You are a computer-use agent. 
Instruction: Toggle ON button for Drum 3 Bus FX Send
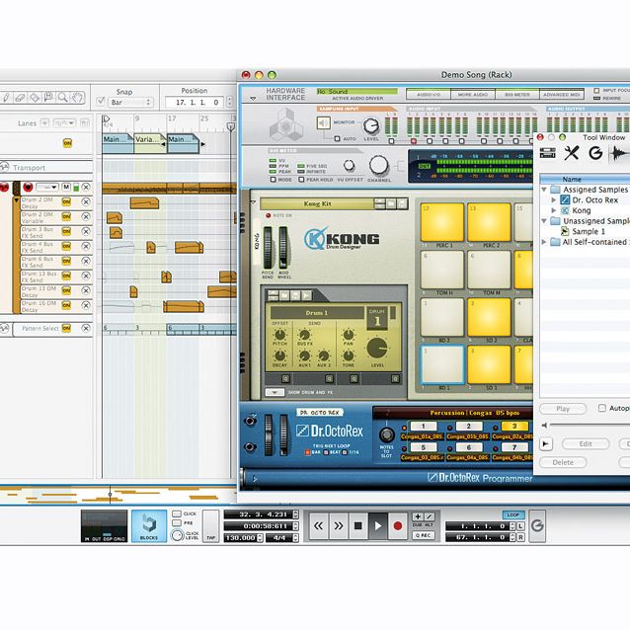[66, 231]
